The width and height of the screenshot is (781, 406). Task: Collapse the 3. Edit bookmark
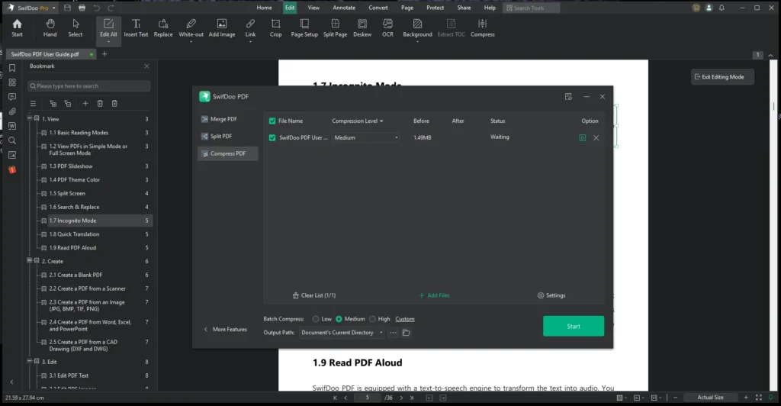click(30, 361)
